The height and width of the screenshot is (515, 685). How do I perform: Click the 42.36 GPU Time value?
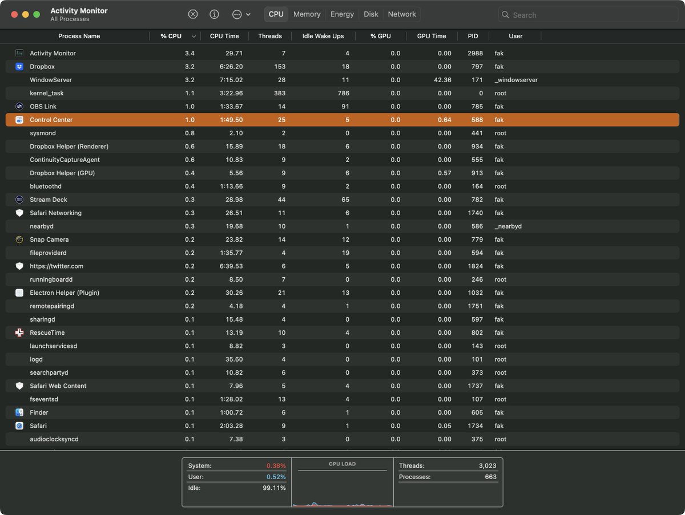point(442,80)
